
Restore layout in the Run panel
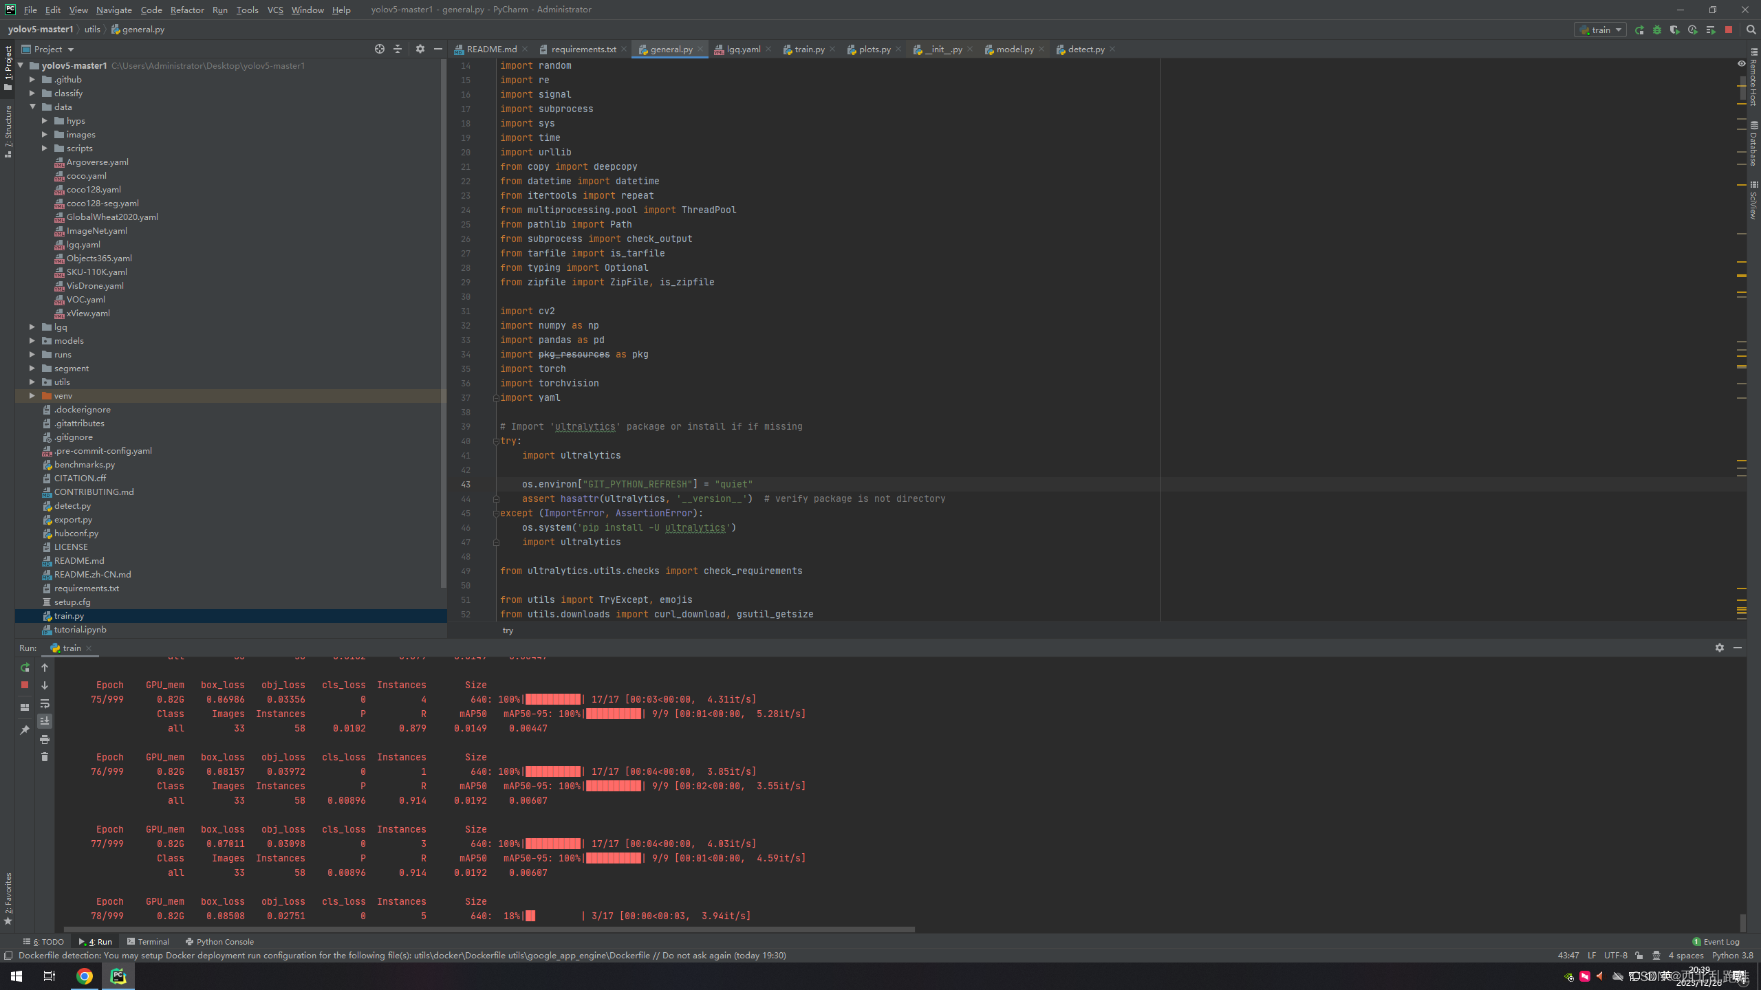pyautogui.click(x=25, y=707)
